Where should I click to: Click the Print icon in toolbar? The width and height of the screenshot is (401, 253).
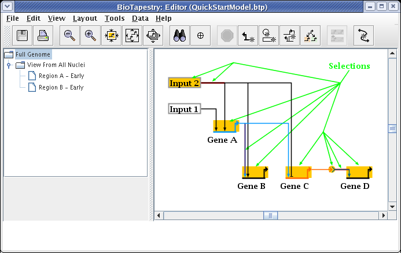(43, 36)
